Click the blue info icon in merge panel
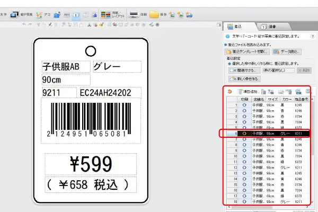 [227, 37]
